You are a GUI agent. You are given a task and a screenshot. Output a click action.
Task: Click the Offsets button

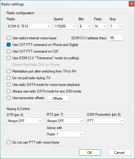pos(58,98)
